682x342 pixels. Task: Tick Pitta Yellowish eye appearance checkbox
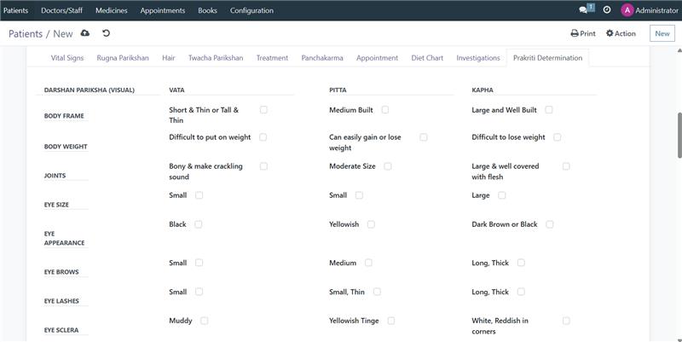point(371,224)
